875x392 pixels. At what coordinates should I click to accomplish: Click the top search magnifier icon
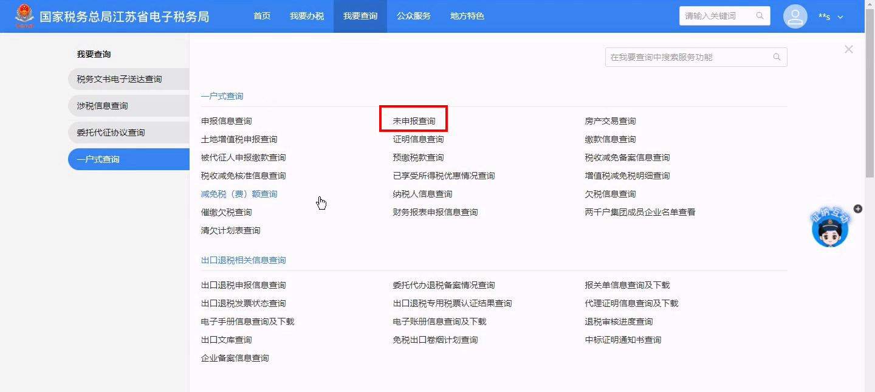[x=760, y=16]
